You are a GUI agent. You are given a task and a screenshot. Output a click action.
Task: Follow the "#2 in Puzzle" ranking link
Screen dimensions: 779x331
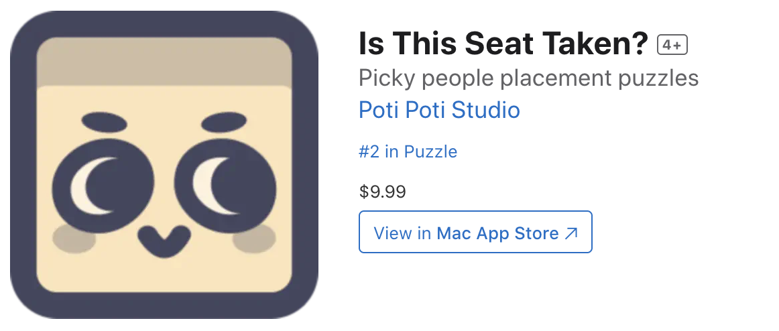click(408, 151)
